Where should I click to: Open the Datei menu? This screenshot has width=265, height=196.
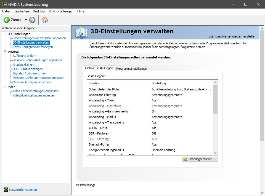(x=6, y=11)
